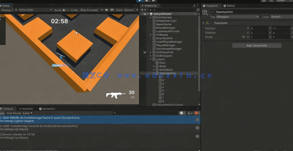Select GameStarter in Hierarchy

coord(164,25)
